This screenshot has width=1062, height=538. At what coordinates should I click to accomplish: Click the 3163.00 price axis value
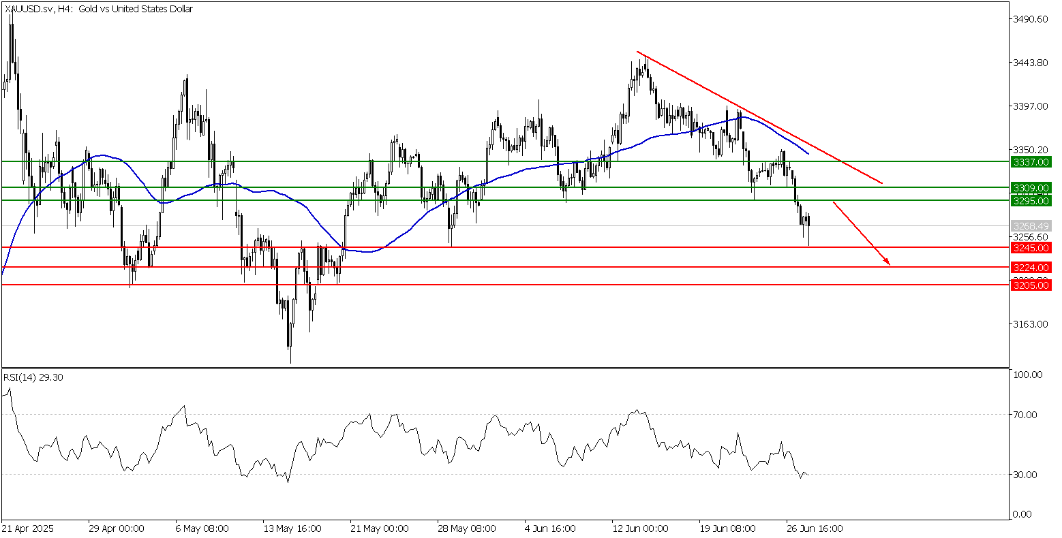pyautogui.click(x=1031, y=324)
